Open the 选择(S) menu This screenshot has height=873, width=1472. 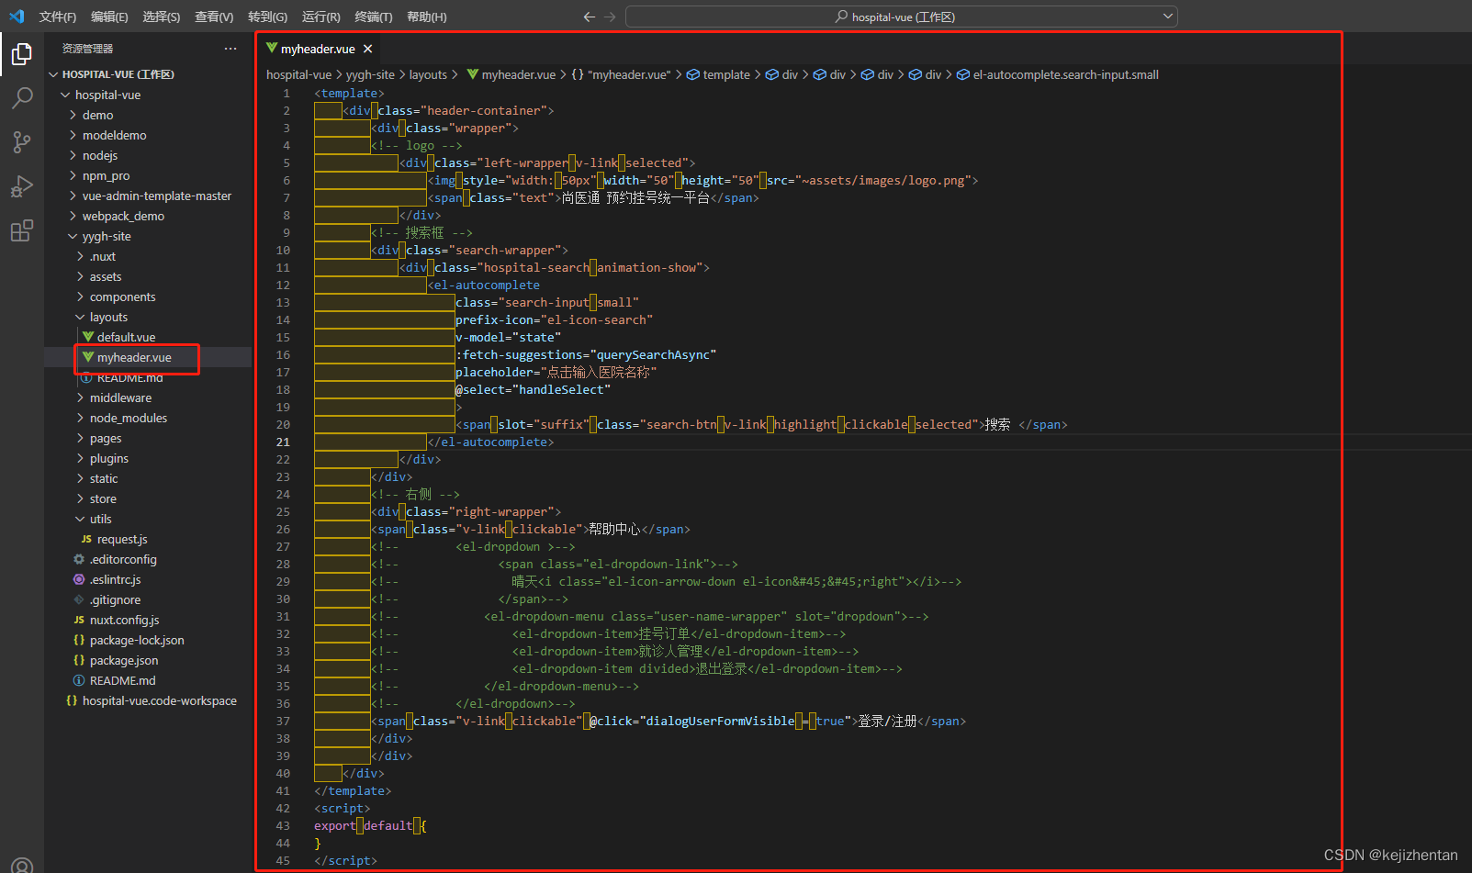[x=162, y=17]
